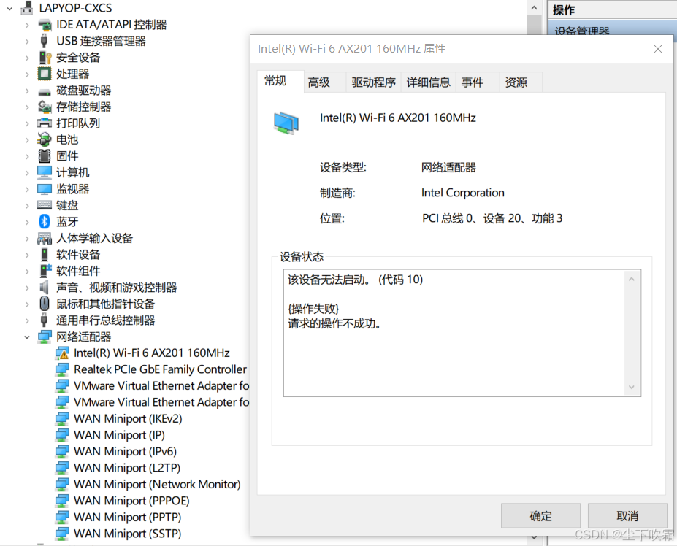This screenshot has height=546, width=677.
Task: Click the 操作 panel header
Action: coord(612,9)
